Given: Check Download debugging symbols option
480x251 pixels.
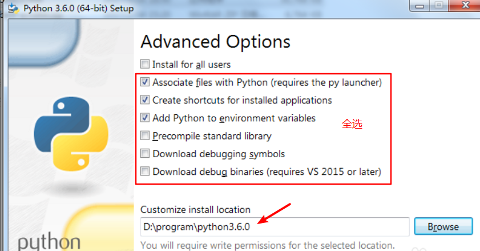Looking at the screenshot, I should [145, 153].
